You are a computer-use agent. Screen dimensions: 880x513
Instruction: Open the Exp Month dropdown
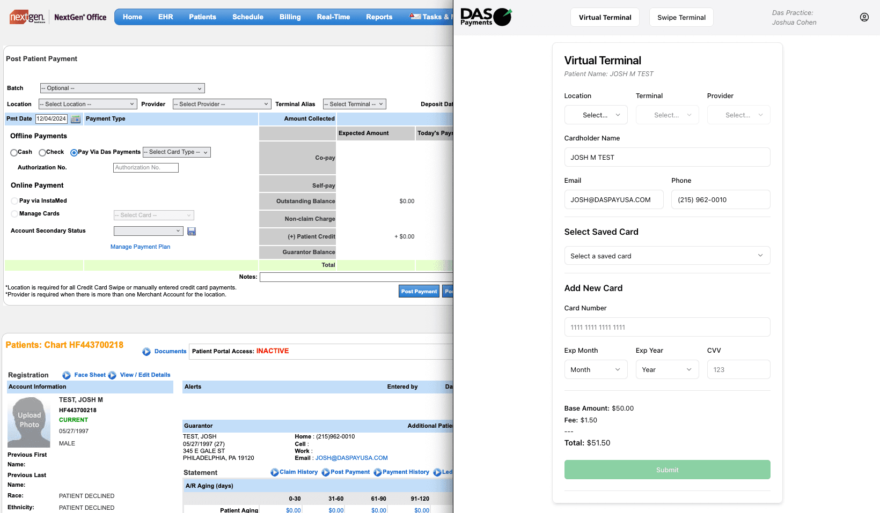tap(596, 369)
